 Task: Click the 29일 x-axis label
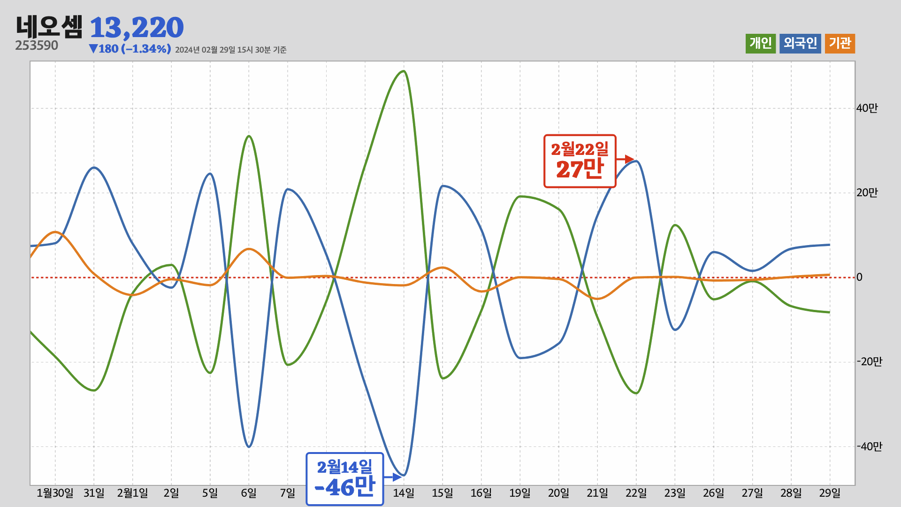click(x=830, y=493)
